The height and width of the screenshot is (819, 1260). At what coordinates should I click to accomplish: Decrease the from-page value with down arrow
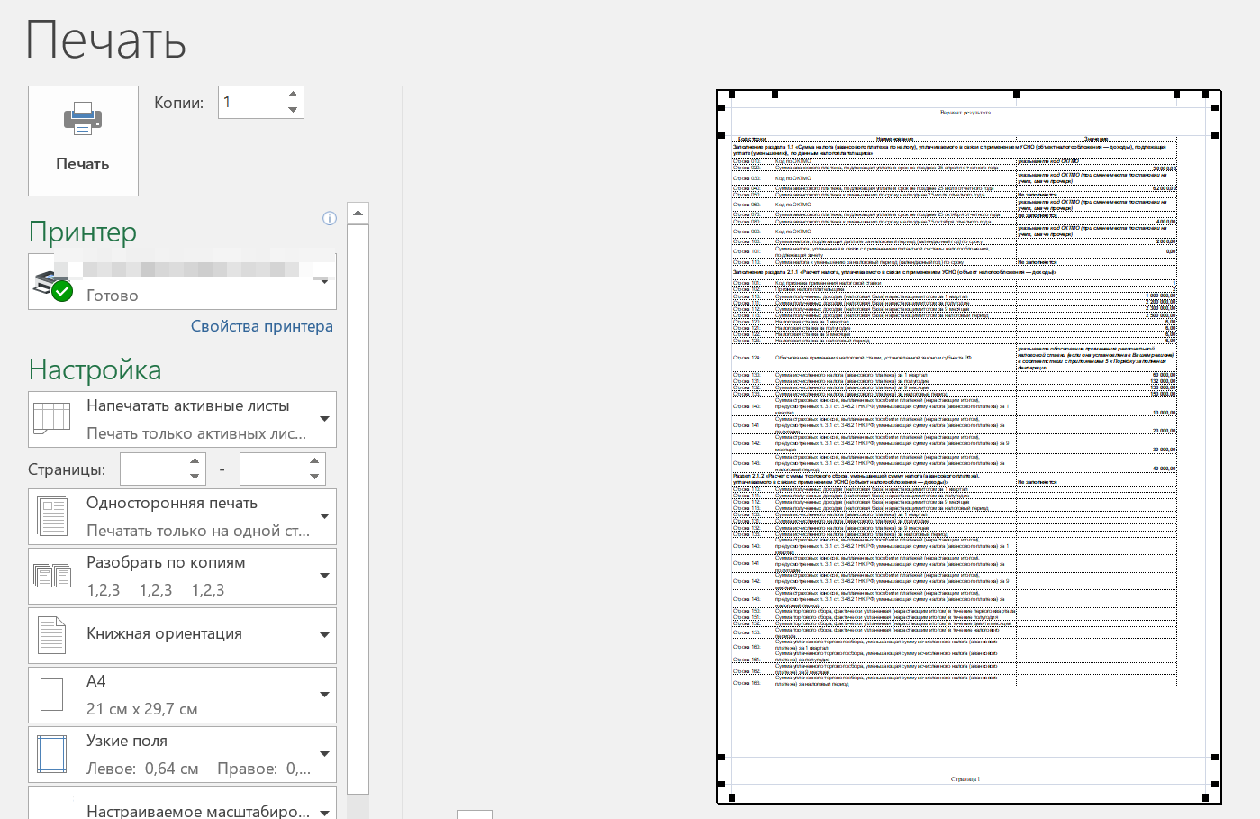pyautogui.click(x=195, y=477)
